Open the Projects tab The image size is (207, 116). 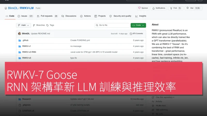pos(100,16)
